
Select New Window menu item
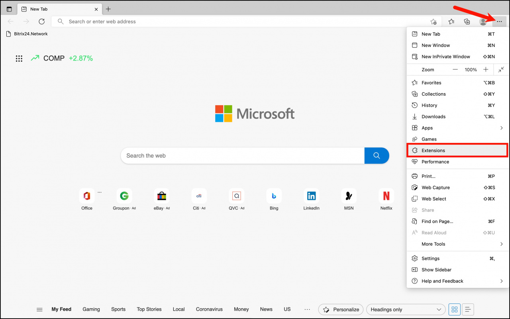point(458,45)
